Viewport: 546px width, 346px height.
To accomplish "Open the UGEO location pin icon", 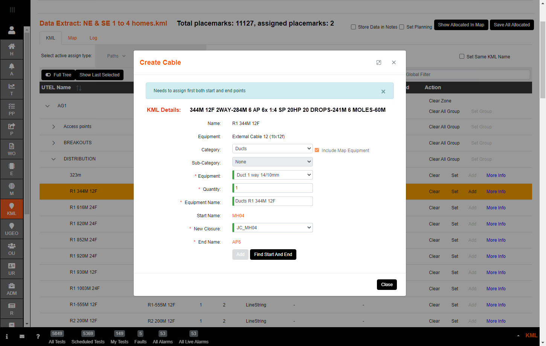I will [12, 229].
